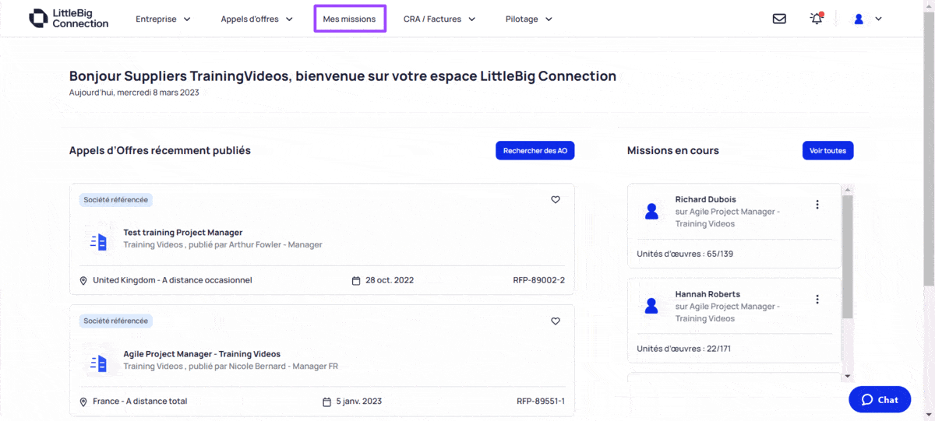Image resolution: width=935 pixels, height=421 pixels.
Task: Click the Hannah Roberts mission name
Action: click(707, 294)
